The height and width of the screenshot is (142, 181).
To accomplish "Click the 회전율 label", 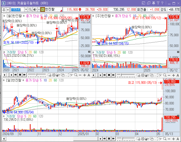I will point(142,9).
